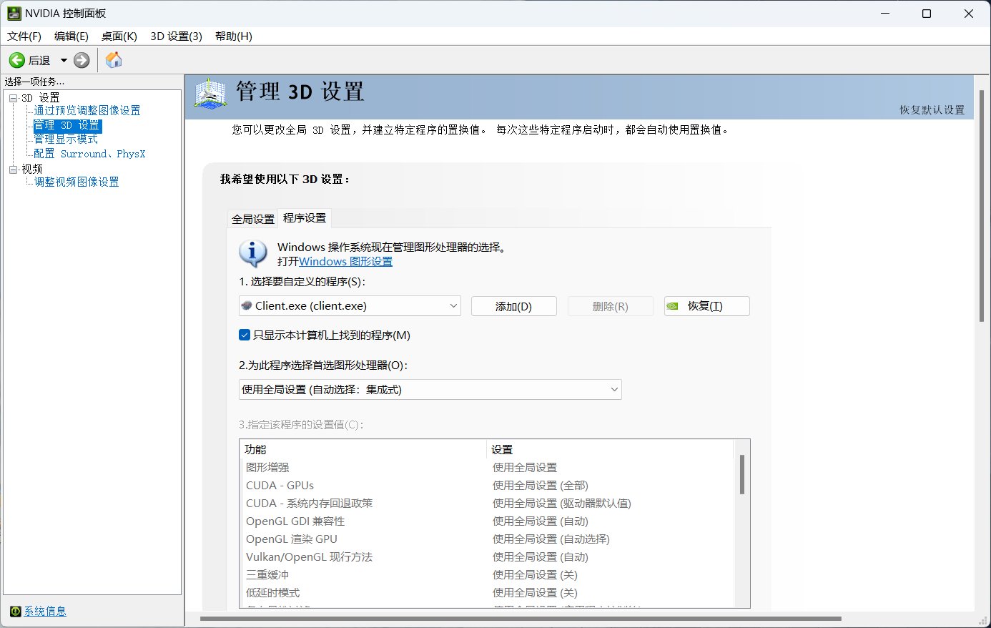Click 恢复默认设置 in the header
This screenshot has width=991, height=628.
(x=932, y=110)
